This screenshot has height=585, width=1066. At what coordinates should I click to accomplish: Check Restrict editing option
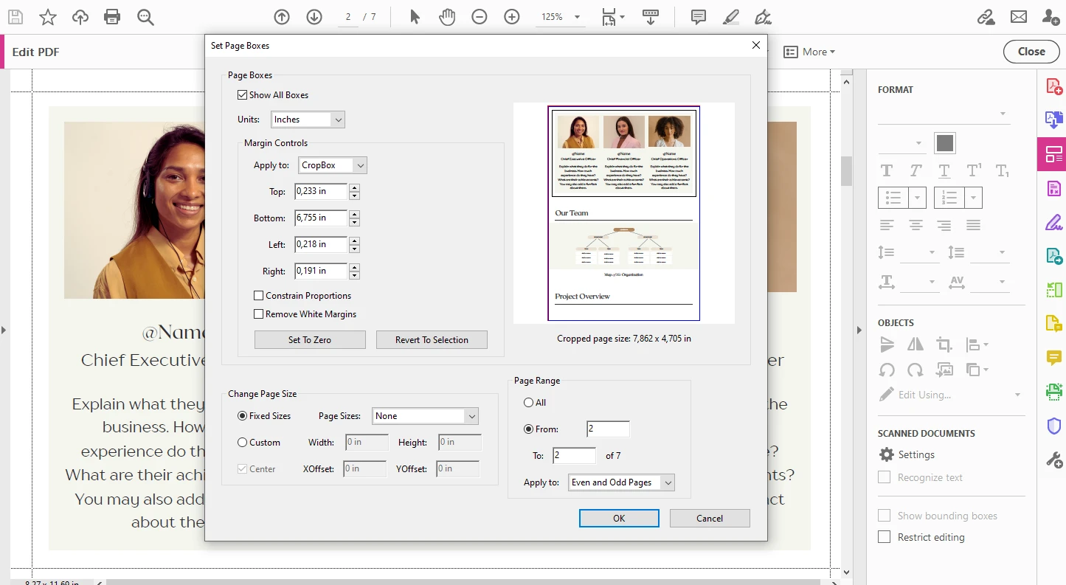(x=884, y=537)
